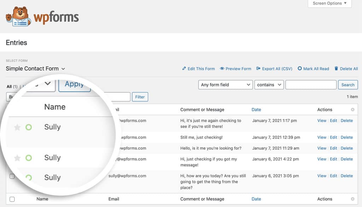
Task: Click the Search button
Action: pyautogui.click(x=348, y=85)
